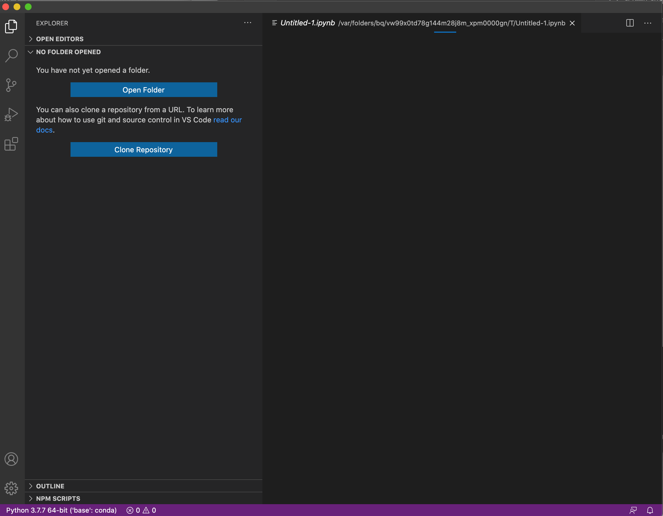Select the Untitled-1.ipynb editor tab
The image size is (663, 516).
[422, 23]
